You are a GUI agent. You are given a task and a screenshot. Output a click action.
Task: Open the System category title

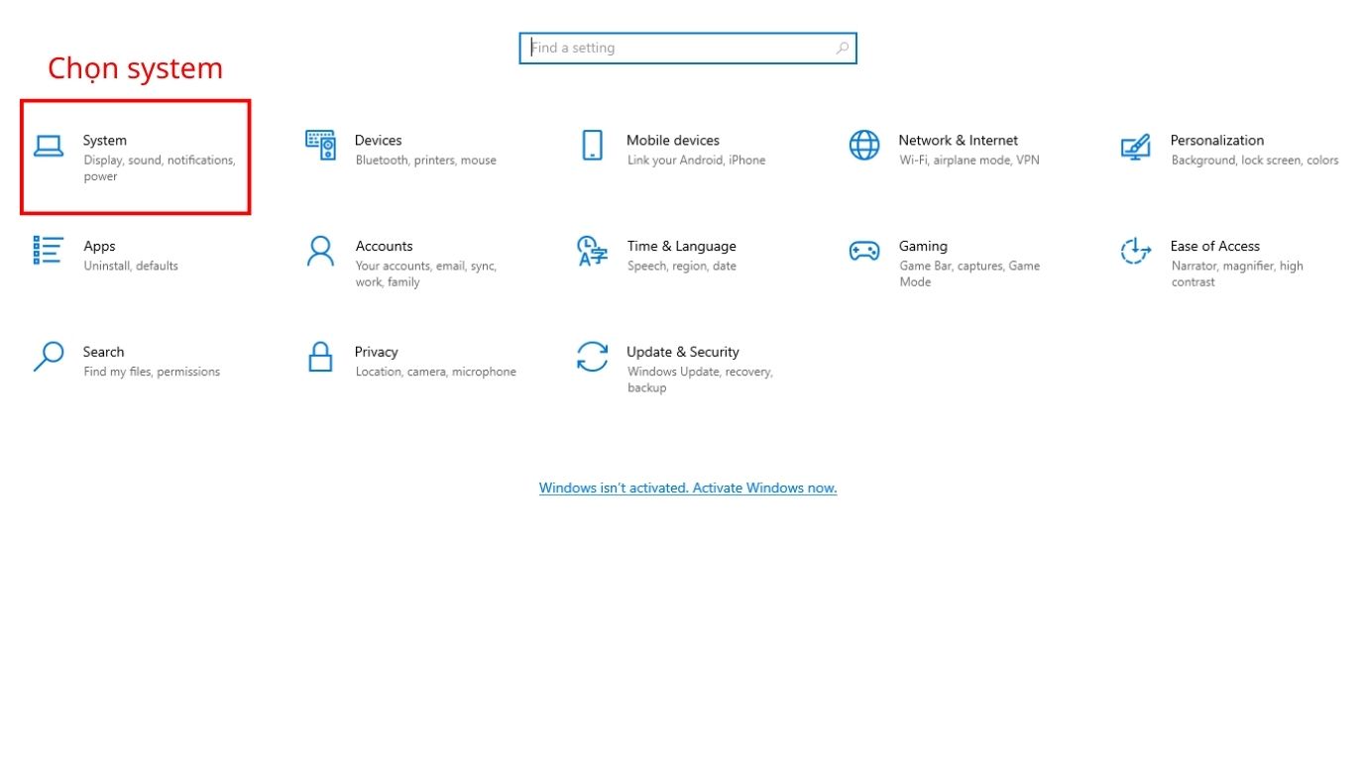[x=105, y=140]
